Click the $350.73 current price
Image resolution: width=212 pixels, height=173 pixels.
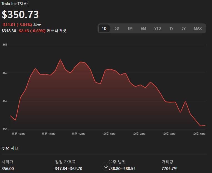pos(20,14)
